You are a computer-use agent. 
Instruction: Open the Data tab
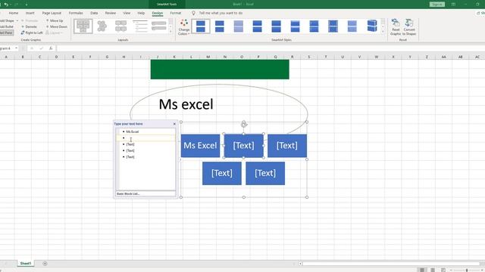point(94,13)
